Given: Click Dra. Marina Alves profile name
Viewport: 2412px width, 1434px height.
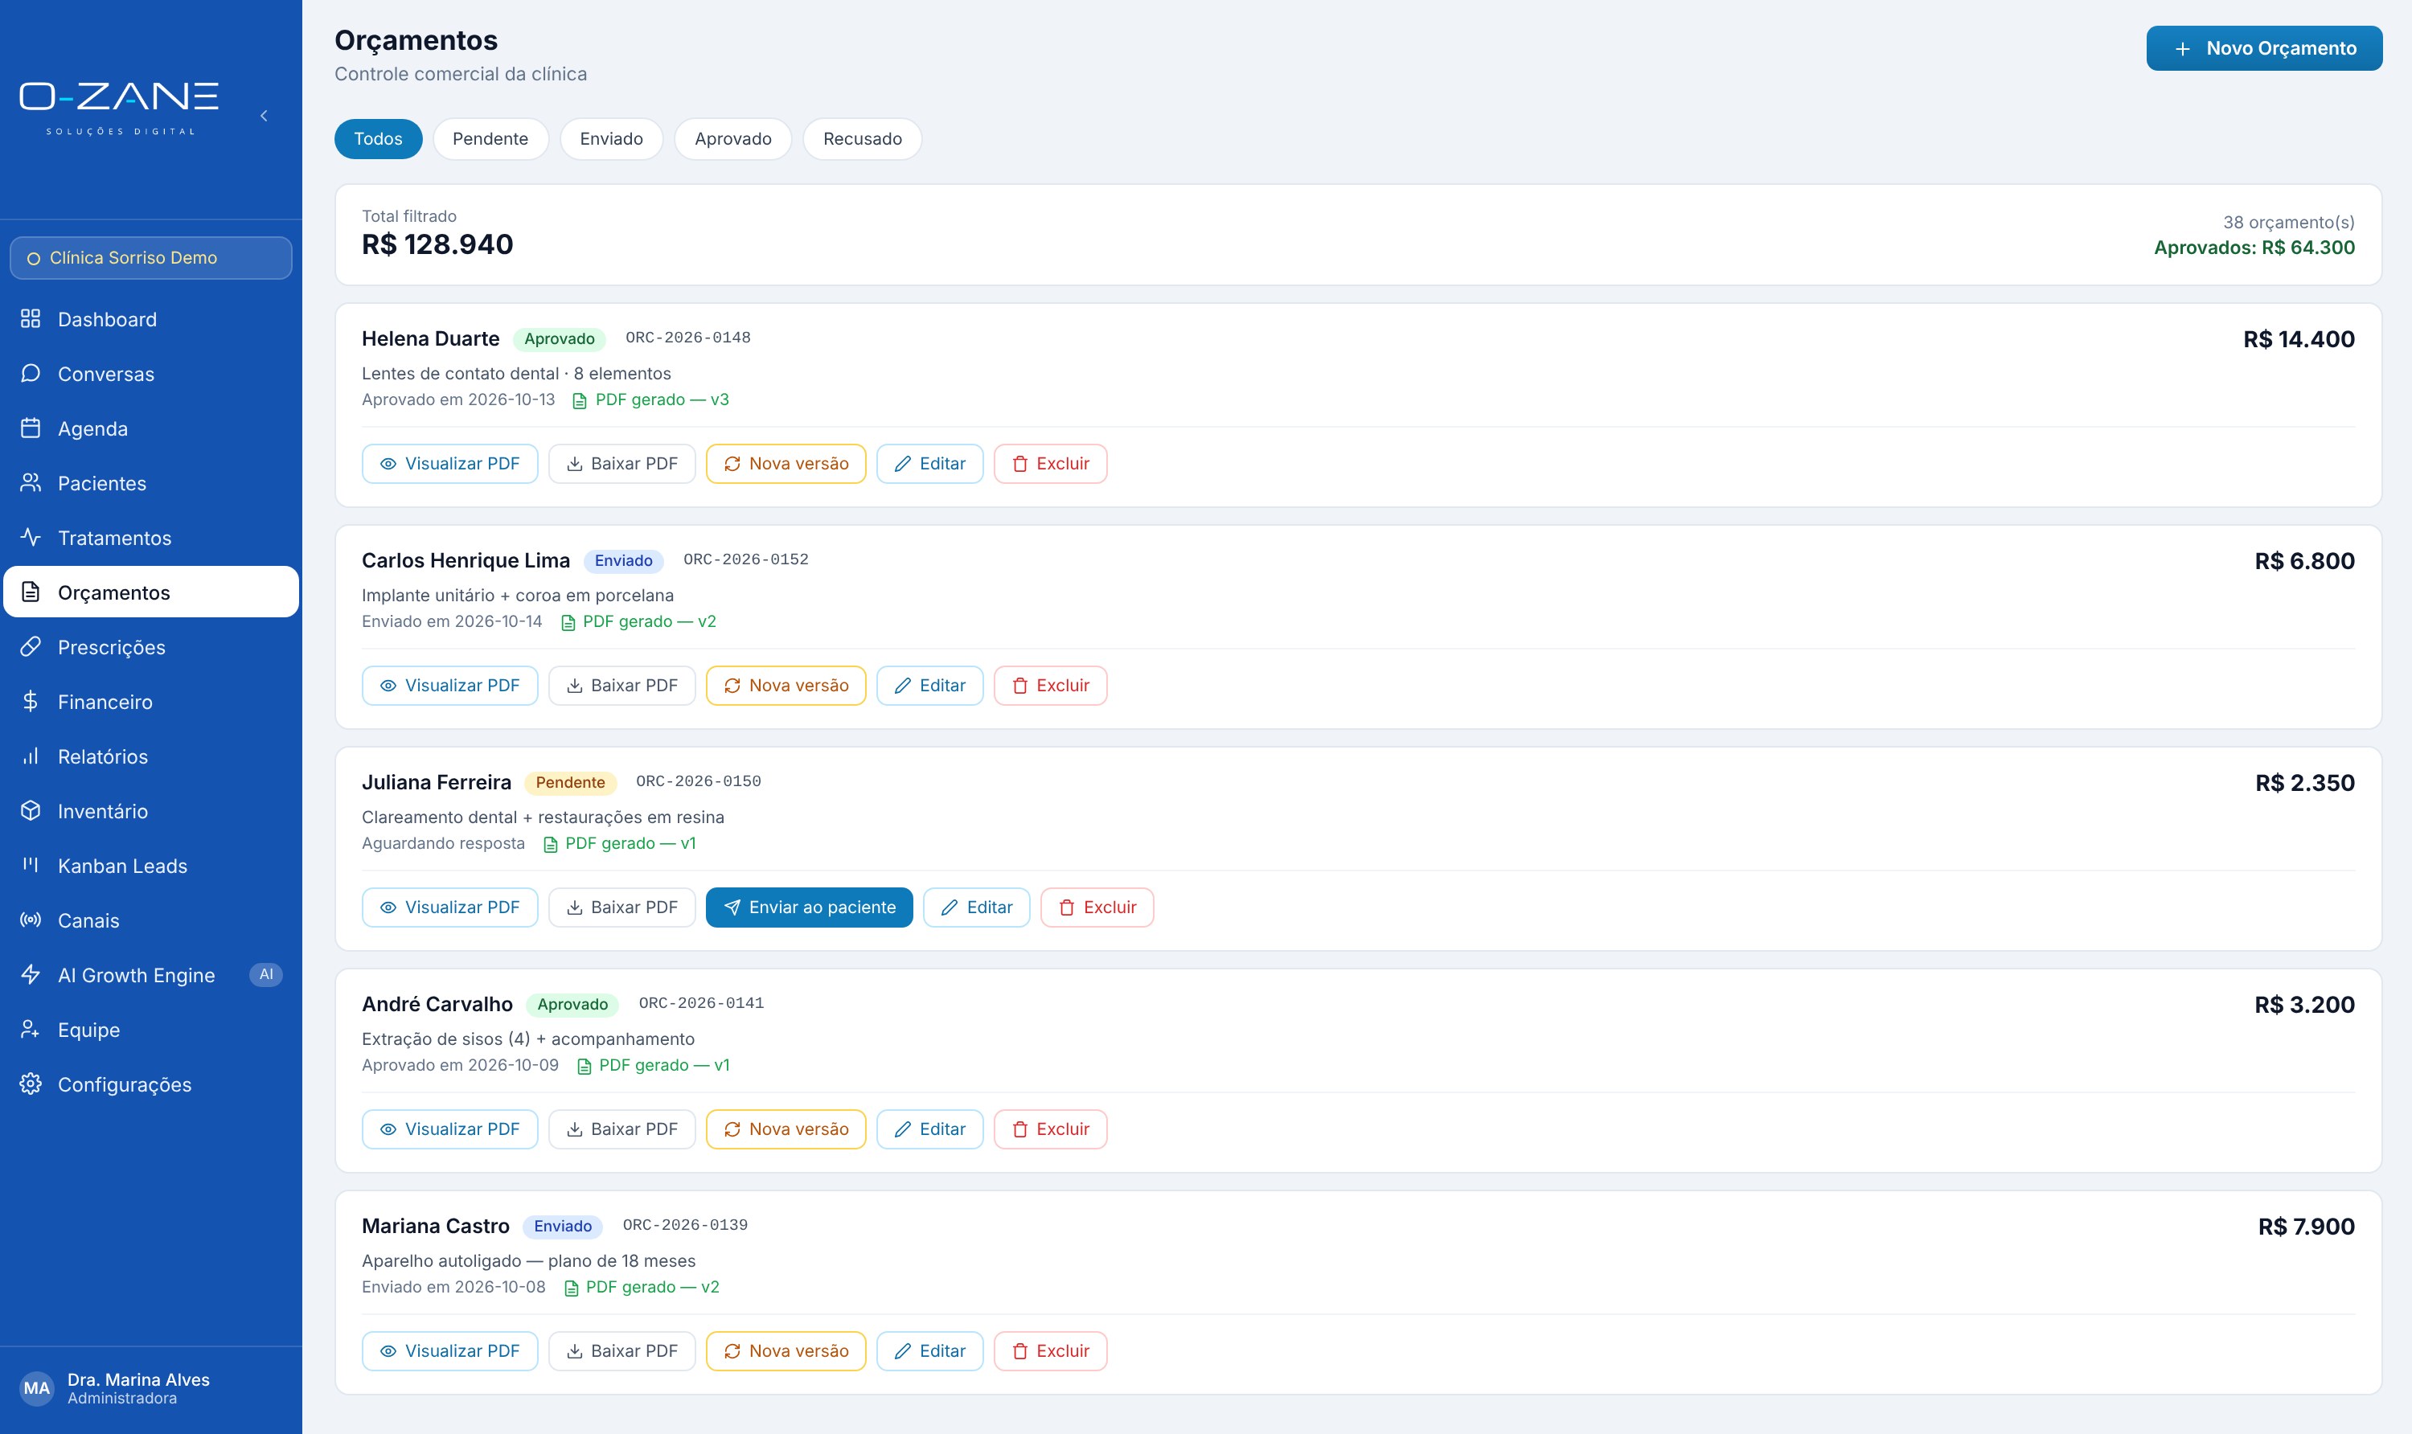Looking at the screenshot, I should tap(138, 1380).
